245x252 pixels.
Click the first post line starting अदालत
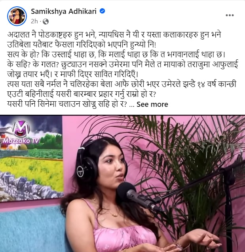click(x=114, y=35)
